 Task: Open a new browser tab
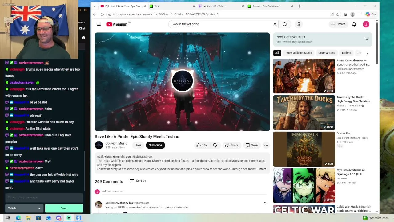click(299, 6)
